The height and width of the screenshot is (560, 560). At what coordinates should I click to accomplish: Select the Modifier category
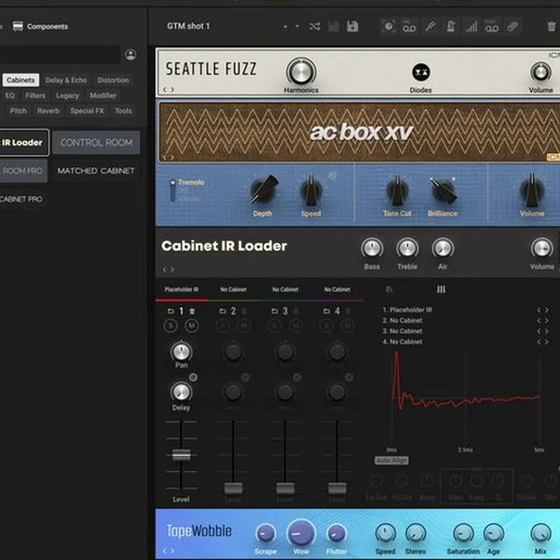pyautogui.click(x=103, y=96)
